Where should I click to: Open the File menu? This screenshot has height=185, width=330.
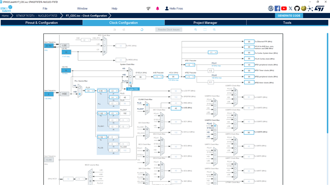tap(45, 8)
